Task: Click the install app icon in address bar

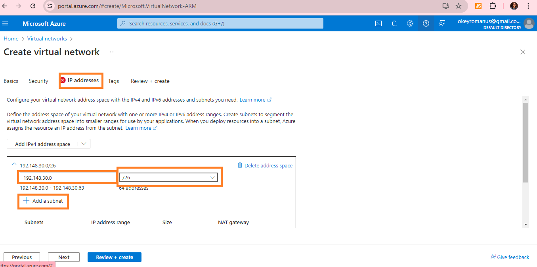Action: coord(446,6)
